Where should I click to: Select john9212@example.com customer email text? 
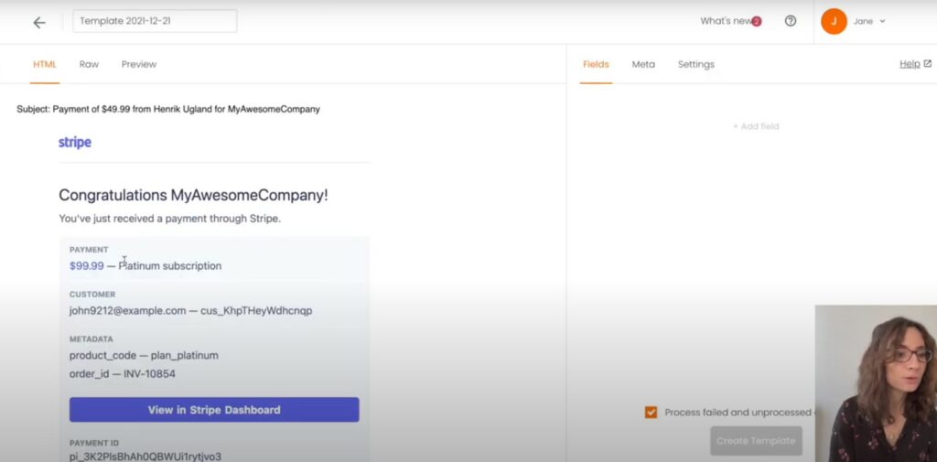[127, 311]
